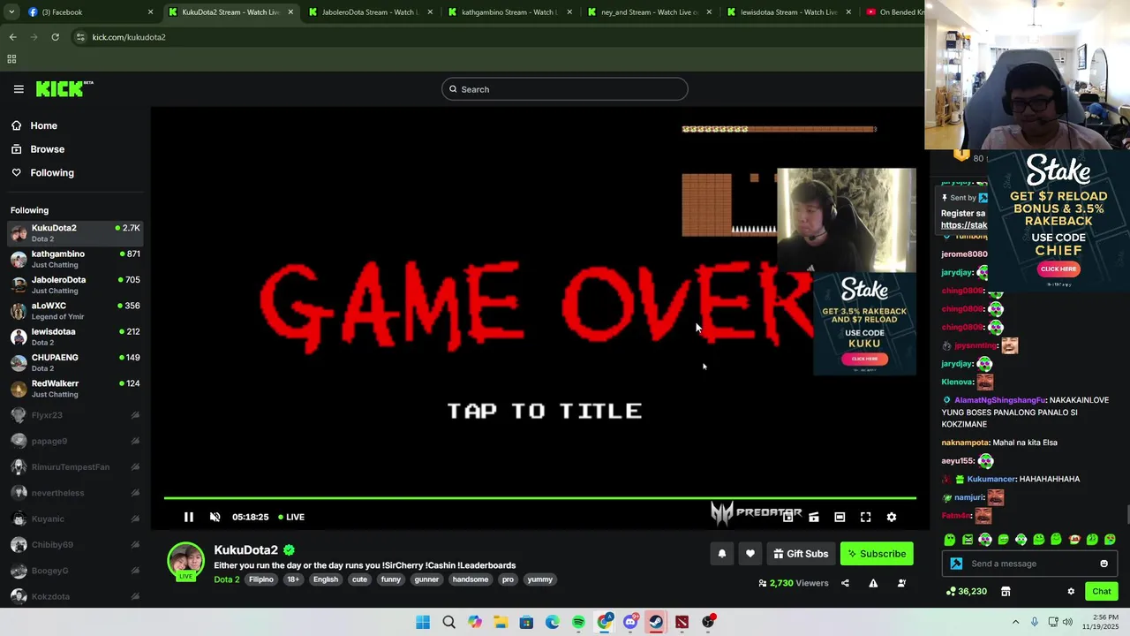The height and width of the screenshot is (636, 1130).
Task: Show hidden system tray icons
Action: click(1015, 622)
